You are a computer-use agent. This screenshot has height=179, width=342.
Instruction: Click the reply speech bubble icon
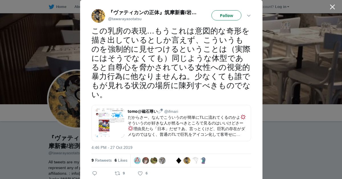pyautogui.click(x=95, y=173)
